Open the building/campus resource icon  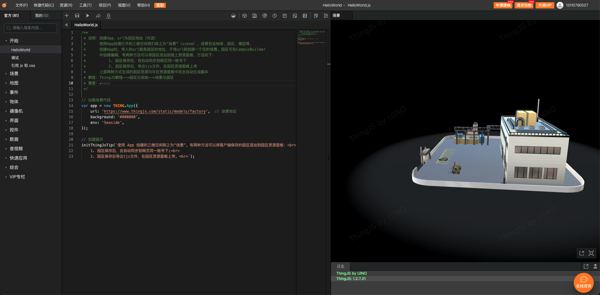[254, 15]
